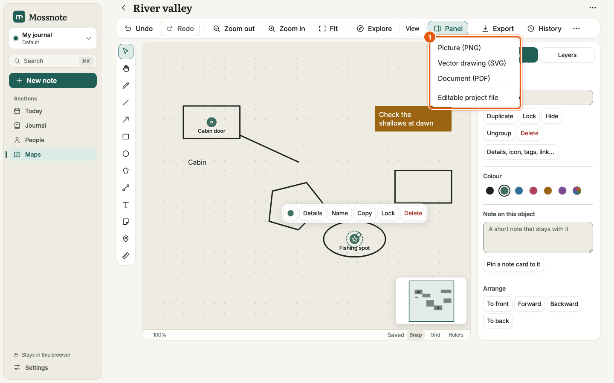The width and height of the screenshot is (614, 383).
Task: Pick the pencil freehand drawing tool
Action: click(126, 86)
